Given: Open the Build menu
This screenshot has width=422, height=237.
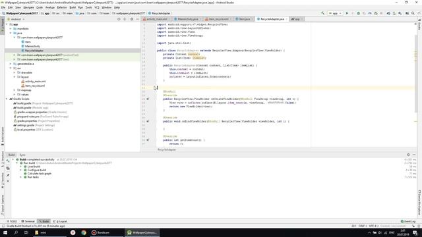Looking at the screenshot, I should (73, 7).
